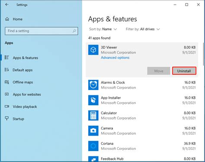Image resolution: width=205 pixels, height=162 pixels.
Task: Maximize the Settings window
Action: pyautogui.click(x=186, y=5)
